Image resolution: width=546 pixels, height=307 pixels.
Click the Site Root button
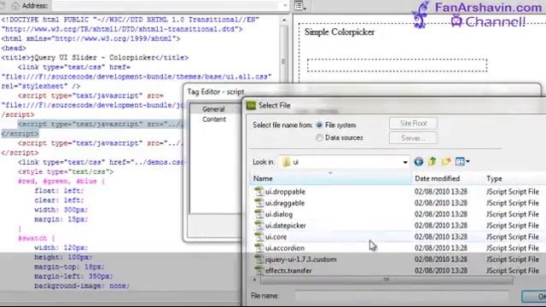413,123
